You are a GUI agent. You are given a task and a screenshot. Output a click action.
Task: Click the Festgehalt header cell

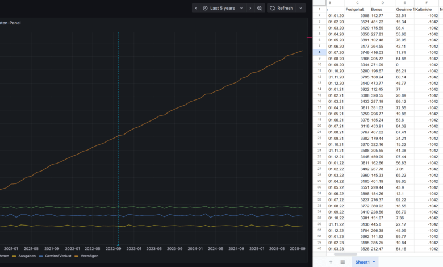tap(355, 9)
